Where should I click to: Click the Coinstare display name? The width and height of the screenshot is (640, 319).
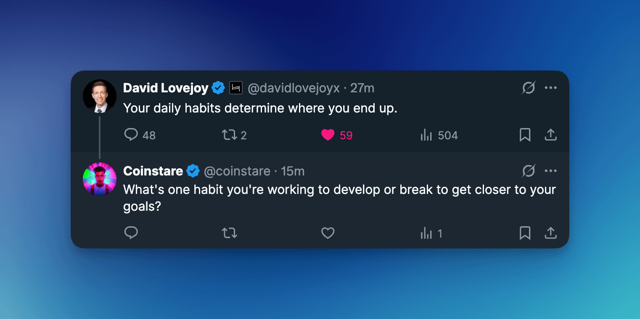click(153, 171)
